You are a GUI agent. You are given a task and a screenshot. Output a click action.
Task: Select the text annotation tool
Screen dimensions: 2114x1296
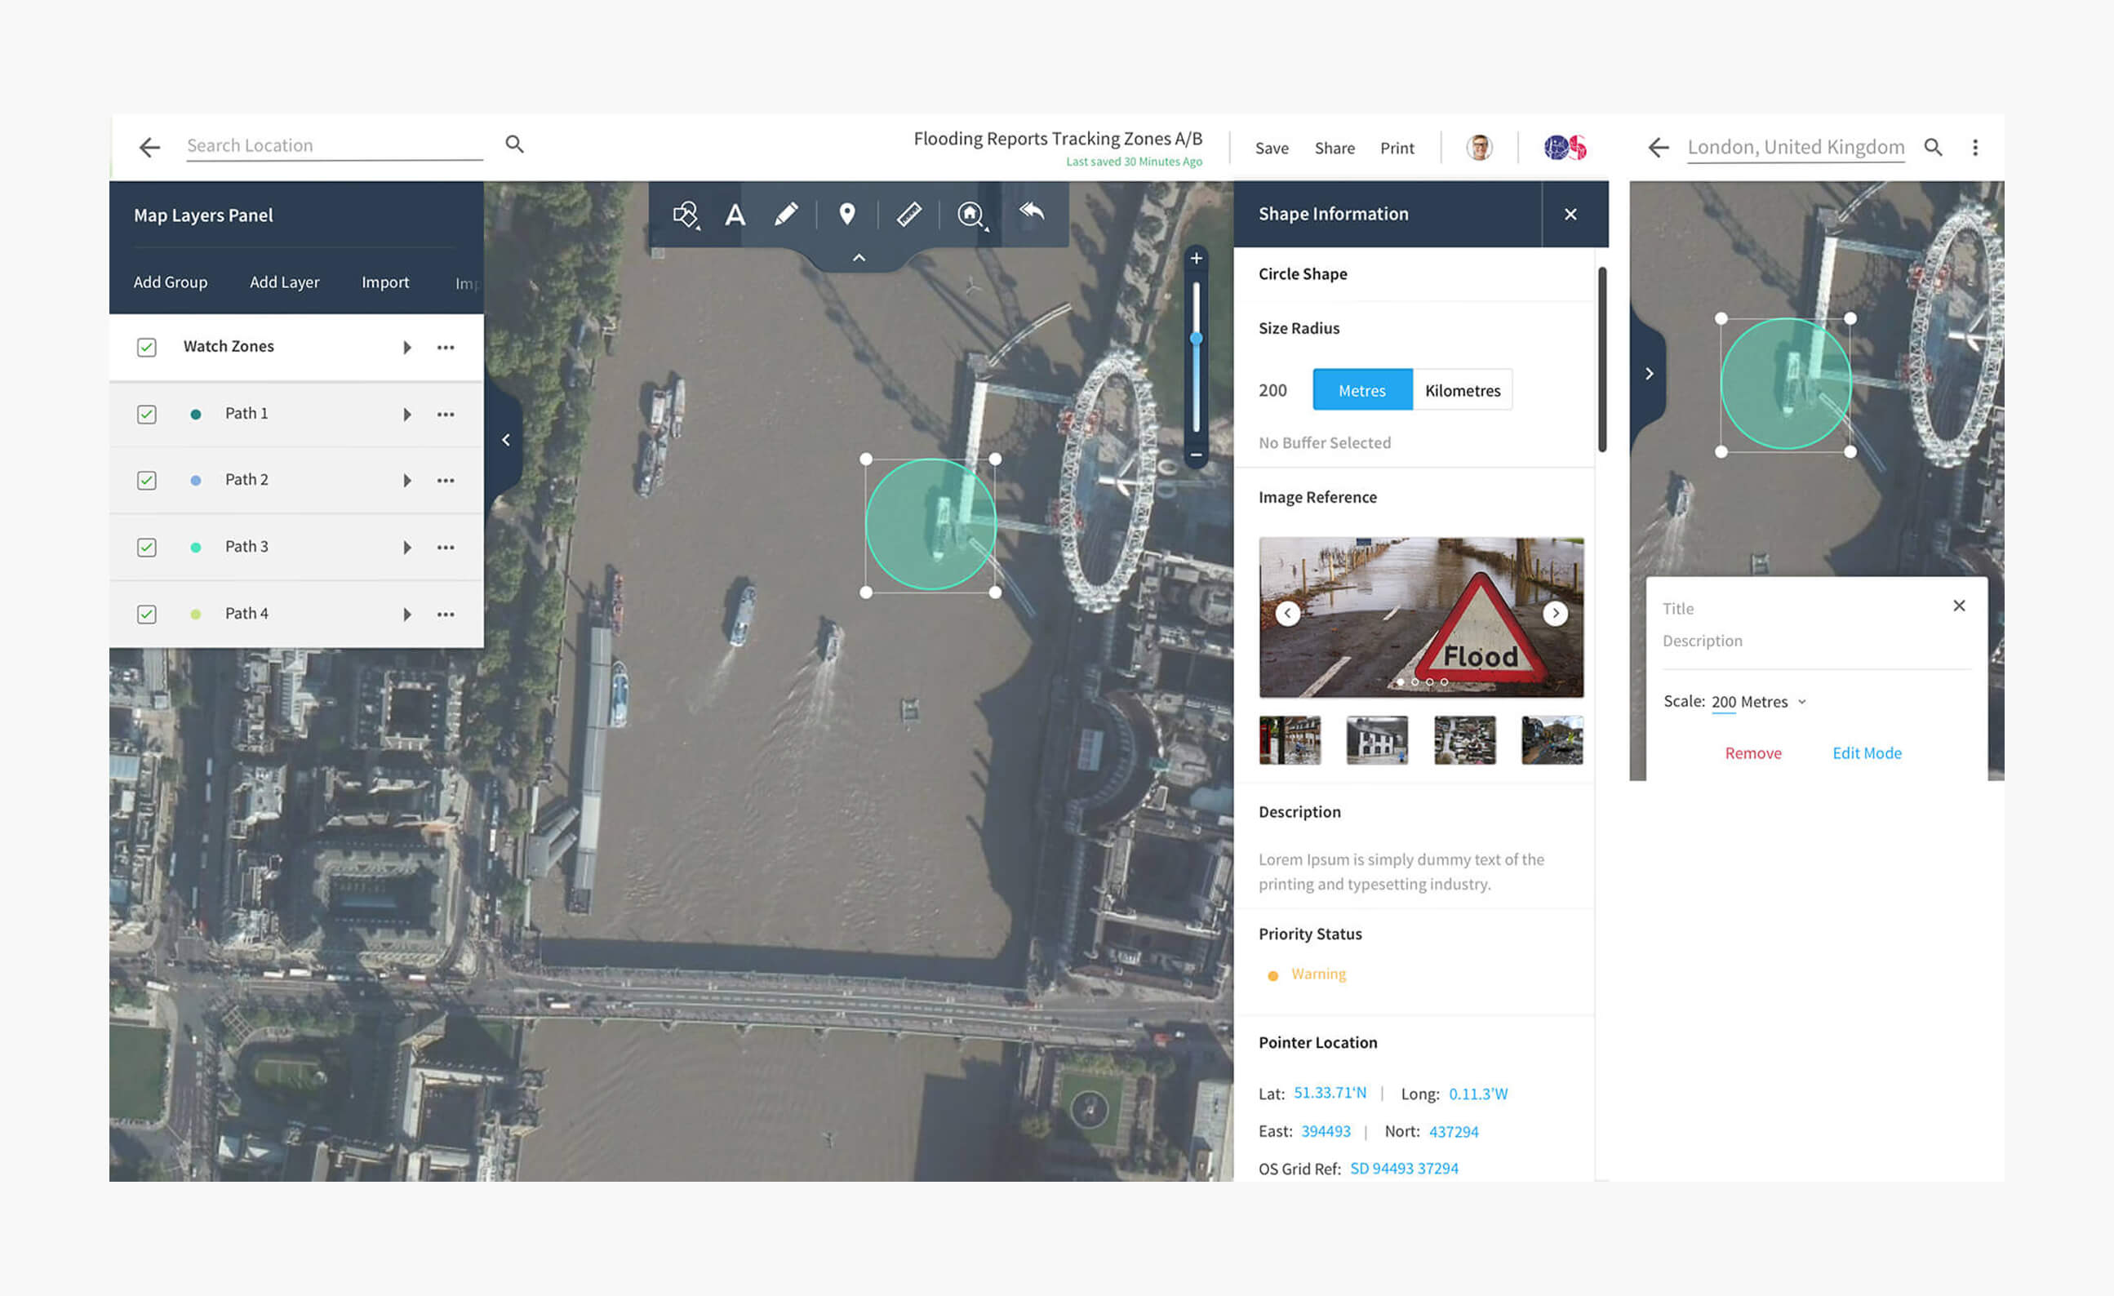735,215
